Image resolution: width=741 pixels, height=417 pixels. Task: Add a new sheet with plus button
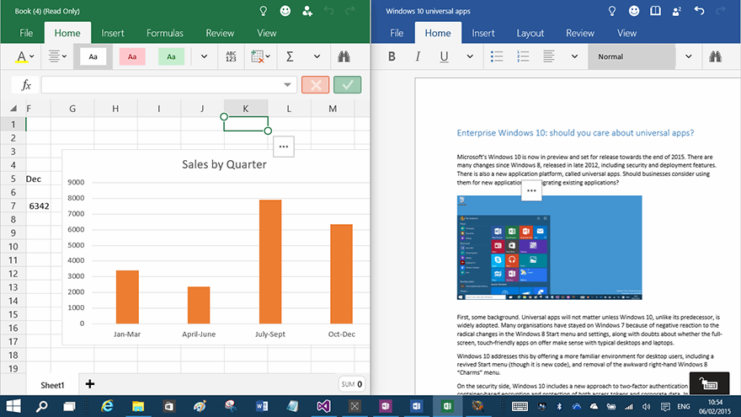coord(90,384)
